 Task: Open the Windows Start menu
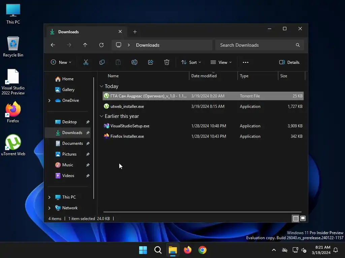pyautogui.click(x=143, y=250)
